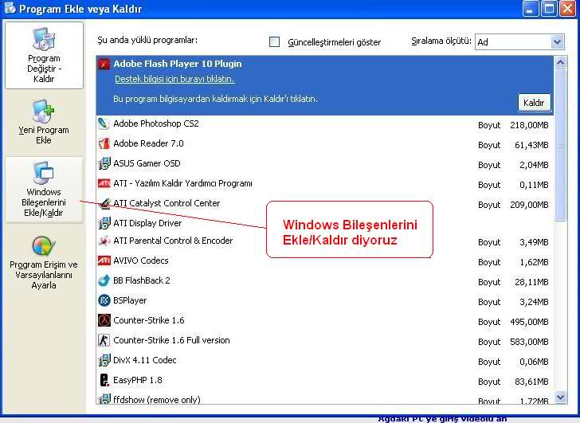Click the AVIVO Codecs icon
This screenshot has width=580, height=423.
[104, 260]
